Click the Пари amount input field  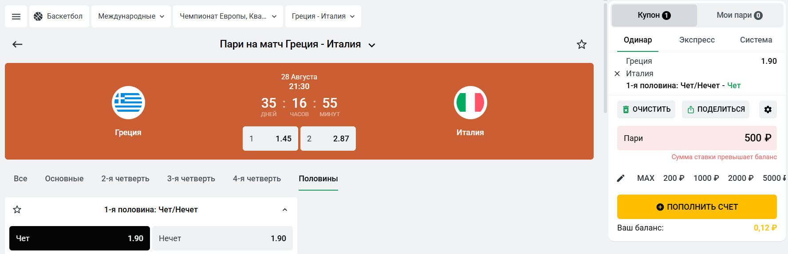(x=697, y=138)
